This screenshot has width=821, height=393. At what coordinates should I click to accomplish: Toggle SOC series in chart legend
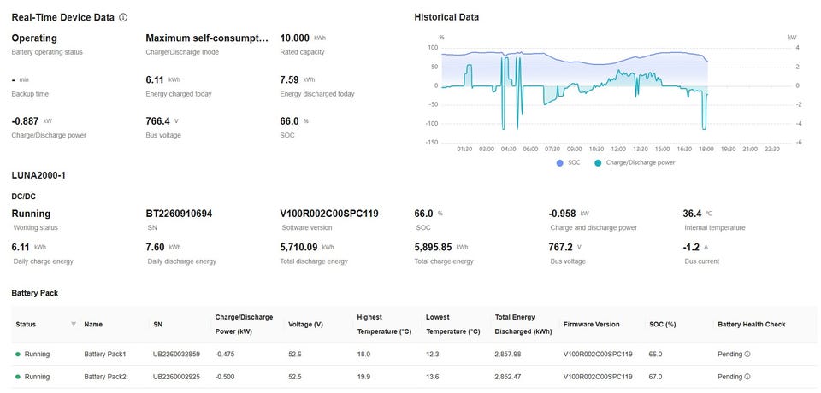pos(566,162)
